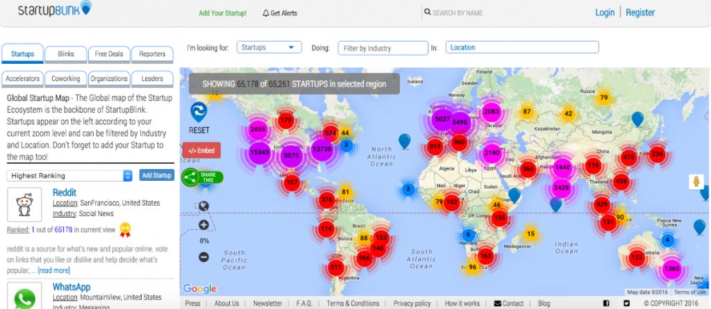Click the Add Startup button
This screenshot has height=309, width=711.
click(x=156, y=175)
